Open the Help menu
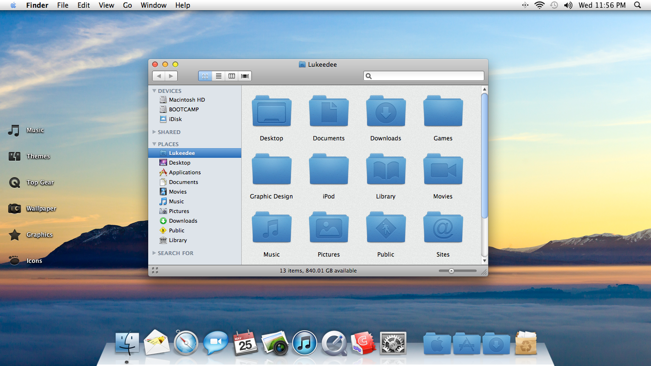The height and width of the screenshot is (366, 651). point(183,5)
